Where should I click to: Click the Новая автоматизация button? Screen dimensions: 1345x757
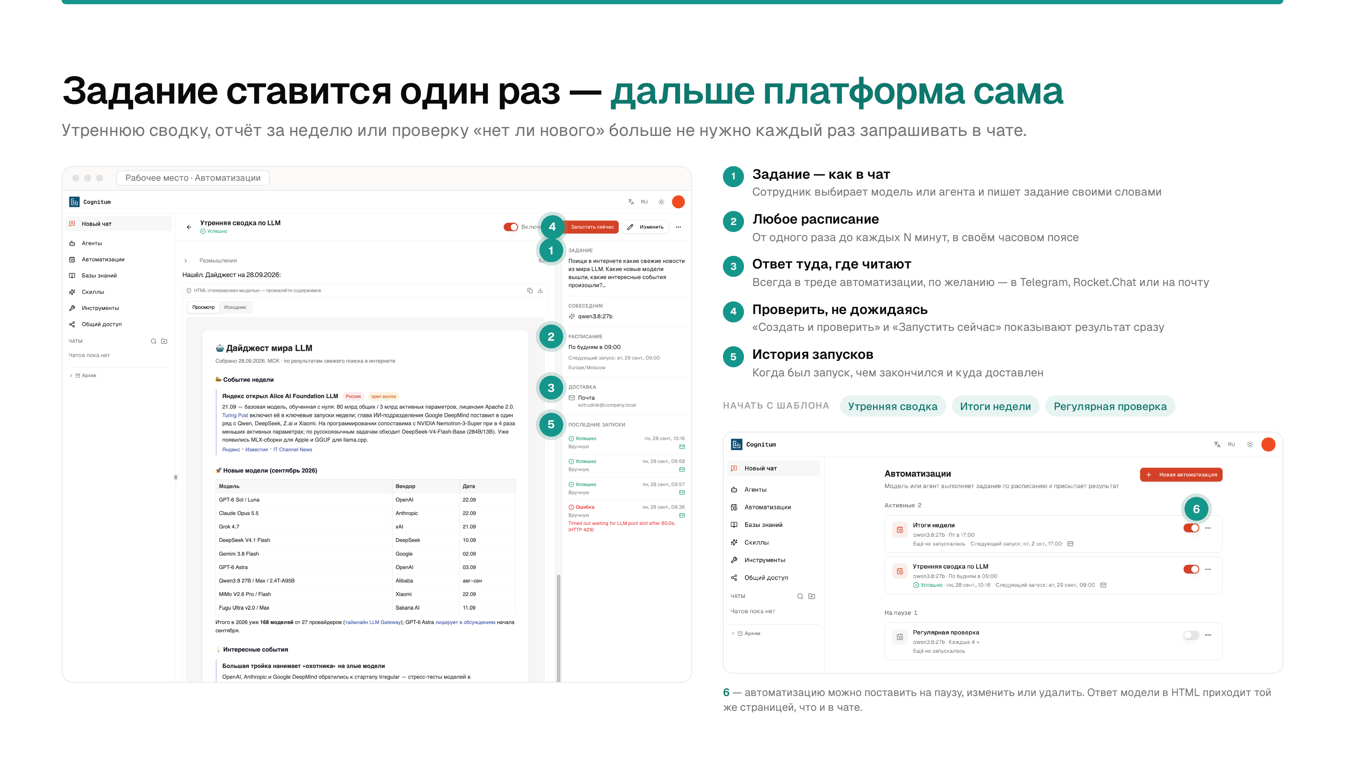(1181, 474)
